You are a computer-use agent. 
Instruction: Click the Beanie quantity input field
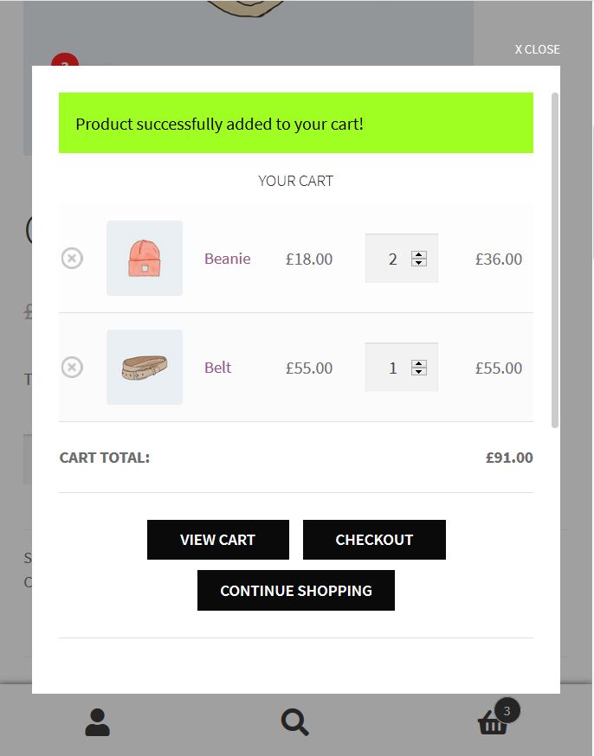coord(390,259)
